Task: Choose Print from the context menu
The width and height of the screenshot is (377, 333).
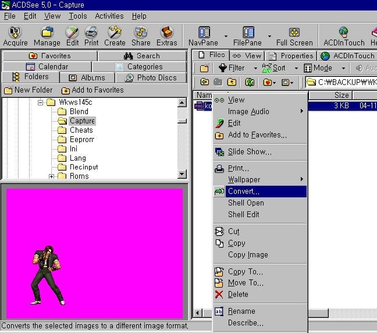Action: pos(260,168)
